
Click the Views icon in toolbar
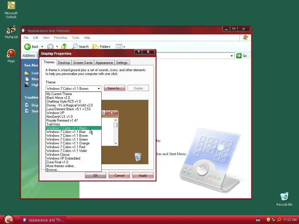click(119, 47)
